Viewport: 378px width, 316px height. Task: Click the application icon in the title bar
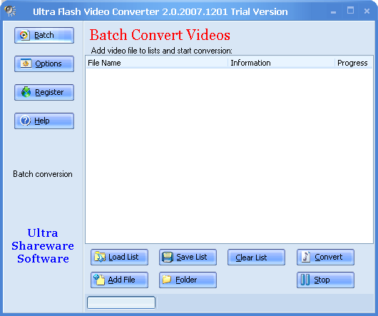[x=11, y=11]
